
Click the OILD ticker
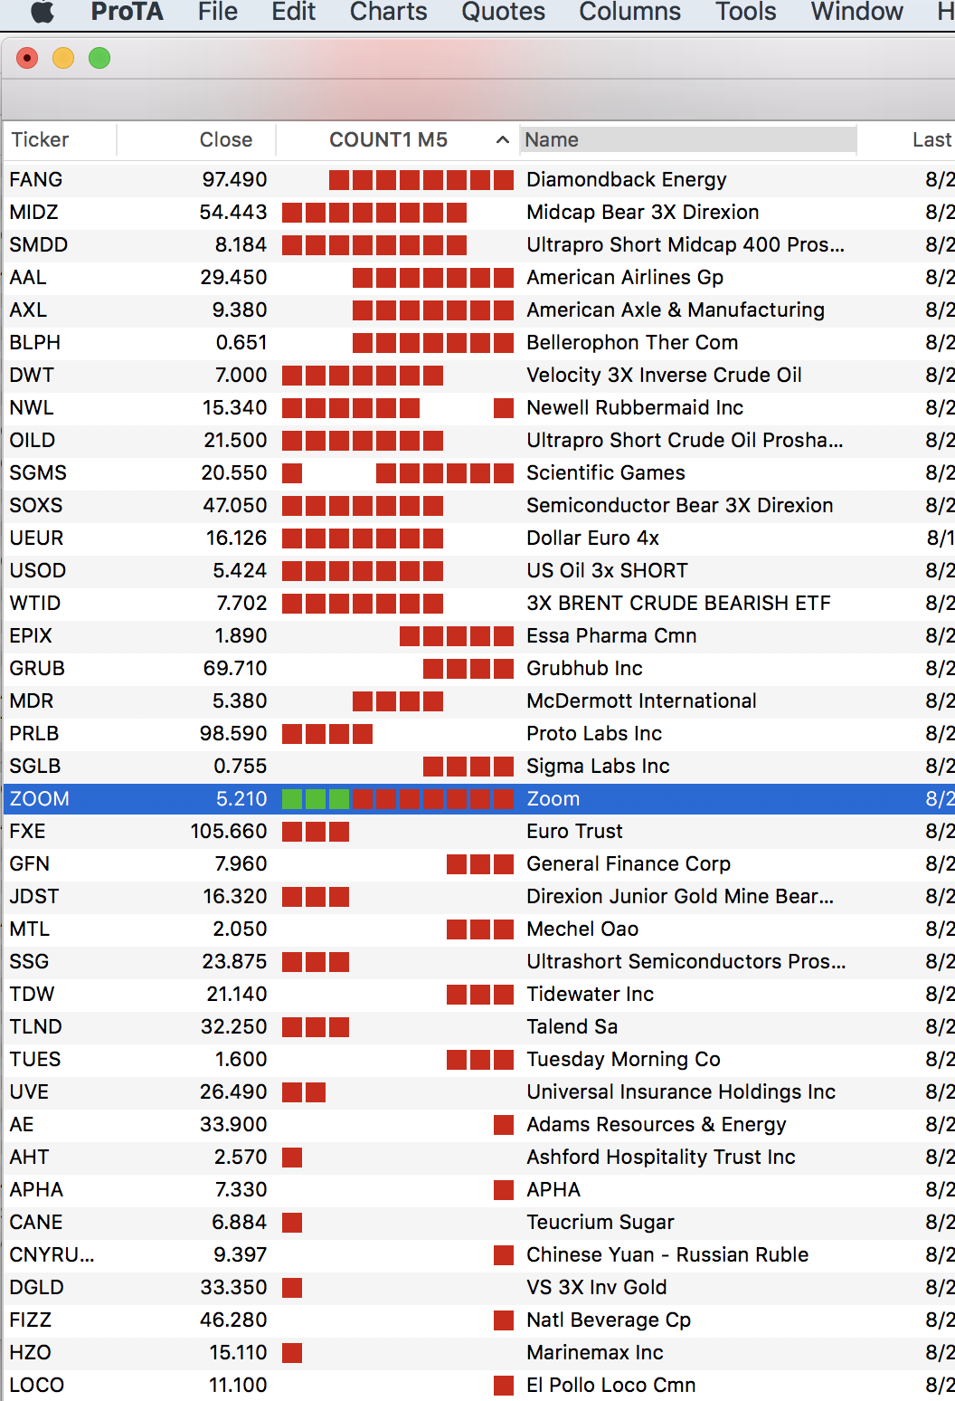[33, 440]
